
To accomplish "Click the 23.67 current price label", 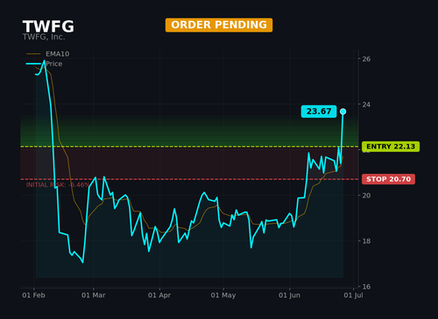I will pyautogui.click(x=319, y=111).
